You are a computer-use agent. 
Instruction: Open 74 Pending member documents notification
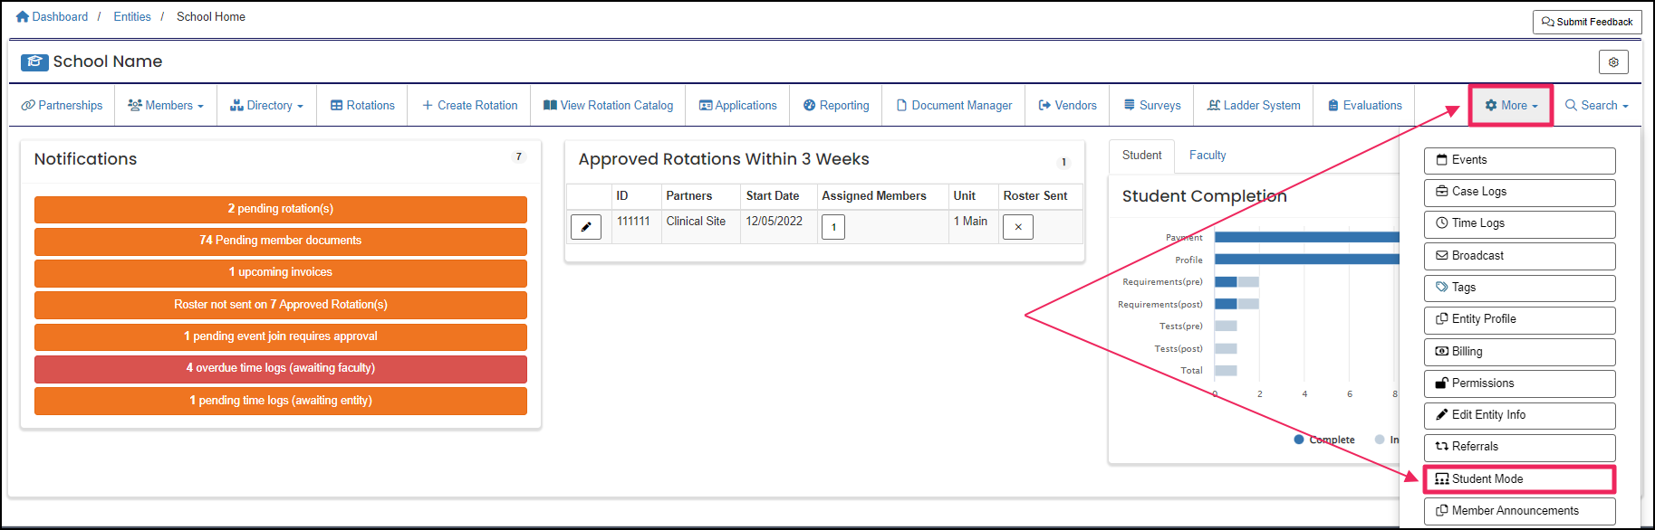281,241
